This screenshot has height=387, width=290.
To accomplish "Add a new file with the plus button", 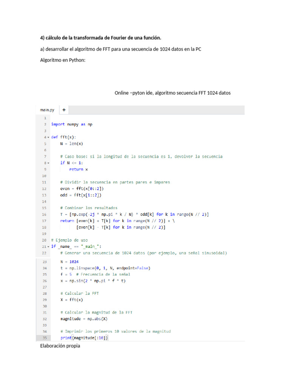I will tap(64, 110).
